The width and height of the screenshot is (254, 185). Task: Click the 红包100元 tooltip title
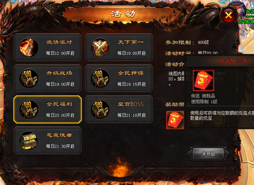click(x=234, y=61)
